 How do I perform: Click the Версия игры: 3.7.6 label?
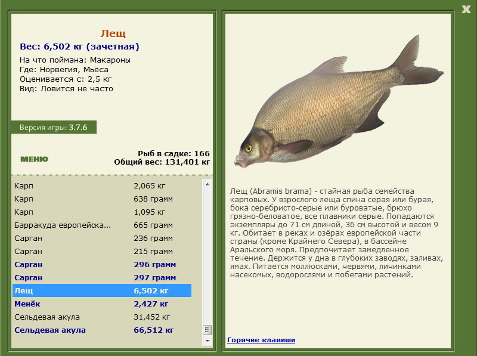point(54,127)
